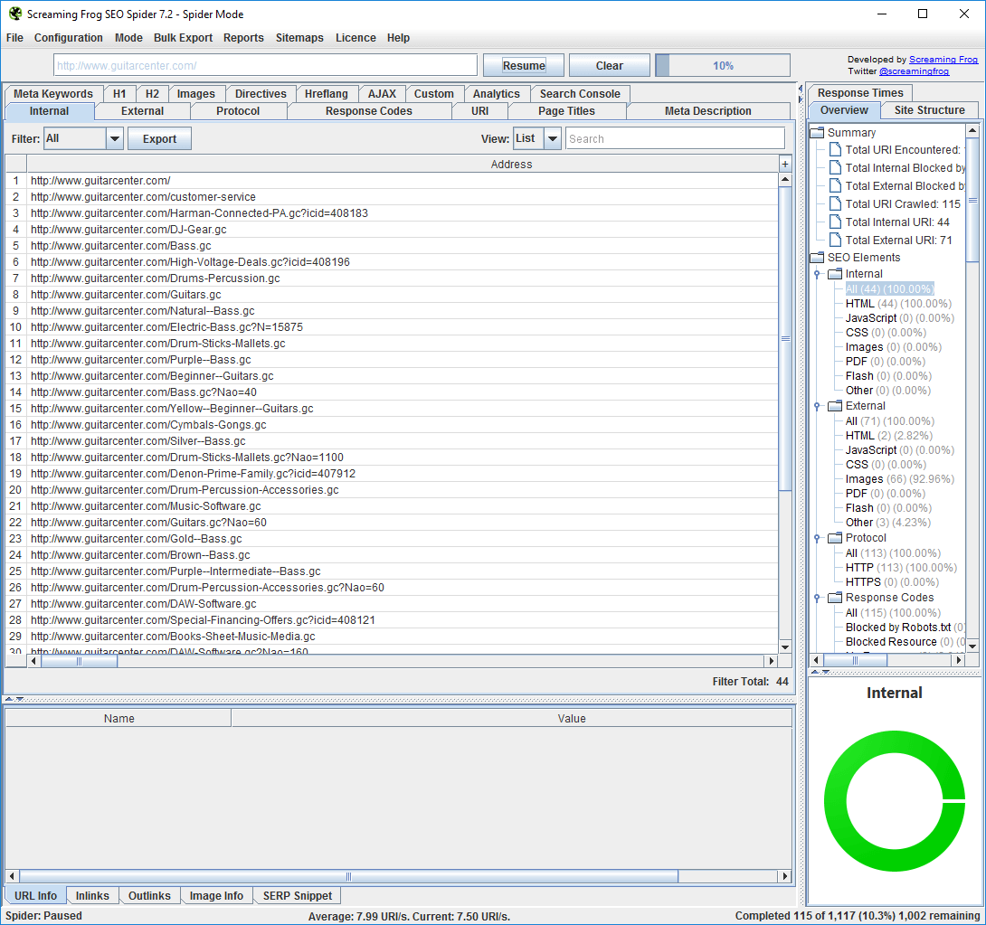Click the folder icon beside Protocol in tree

pyautogui.click(x=835, y=538)
